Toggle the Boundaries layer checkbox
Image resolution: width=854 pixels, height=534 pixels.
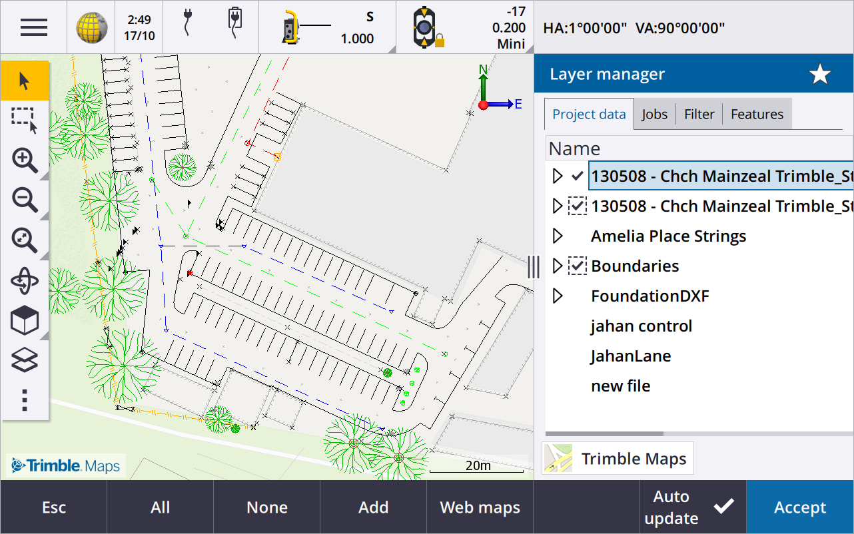(x=577, y=266)
